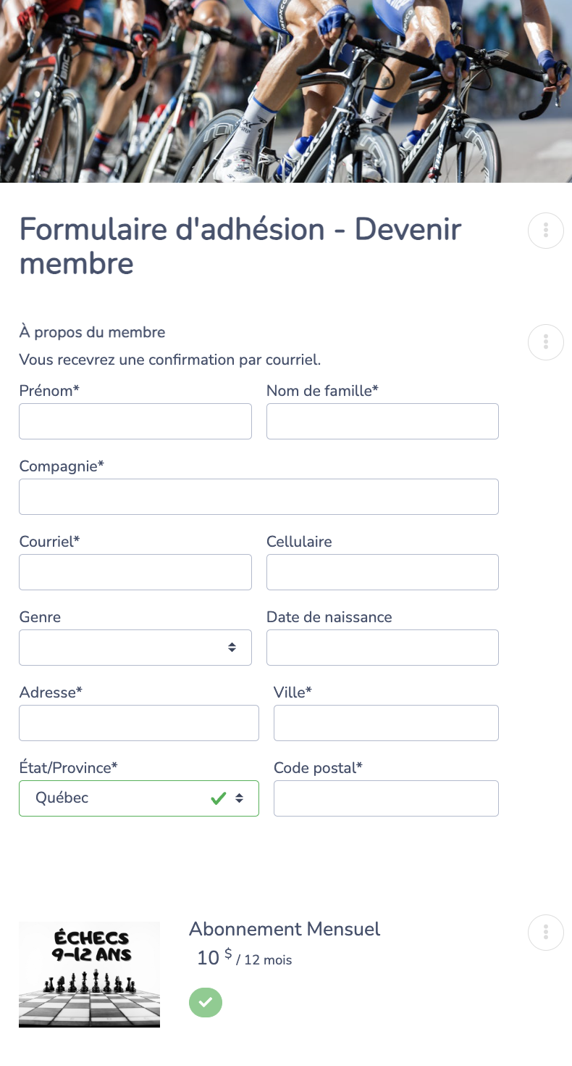Click the Date de naissance field
This screenshot has width=572, height=1066.
tap(382, 647)
